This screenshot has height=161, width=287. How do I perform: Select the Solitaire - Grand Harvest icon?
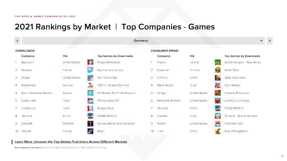point(218,116)
